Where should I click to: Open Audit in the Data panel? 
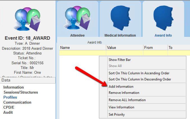tap(8, 113)
